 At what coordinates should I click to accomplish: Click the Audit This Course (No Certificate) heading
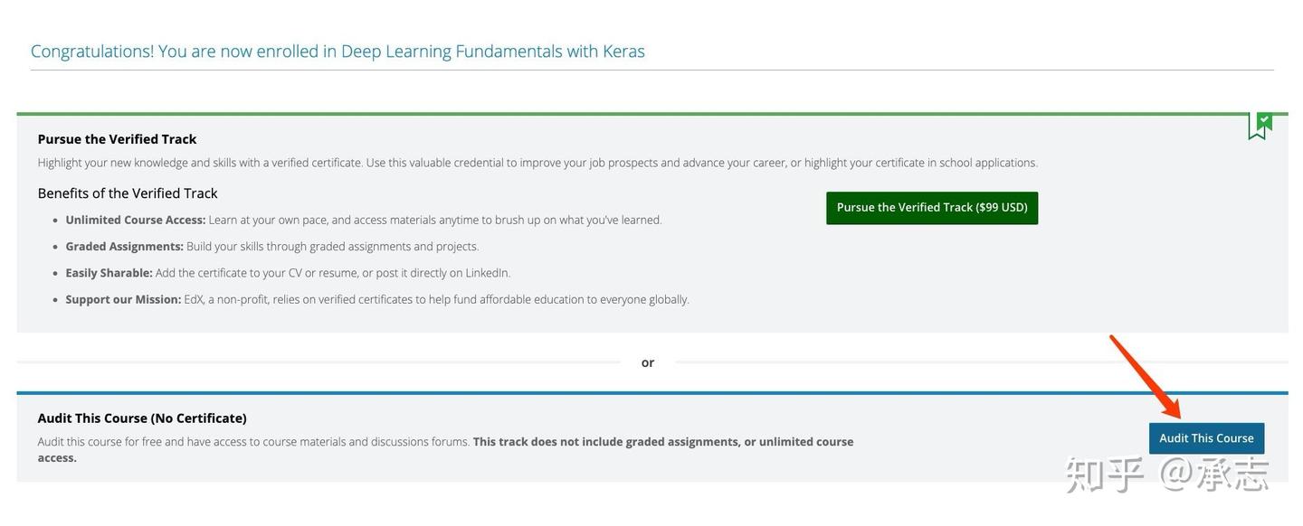pyautogui.click(x=142, y=418)
